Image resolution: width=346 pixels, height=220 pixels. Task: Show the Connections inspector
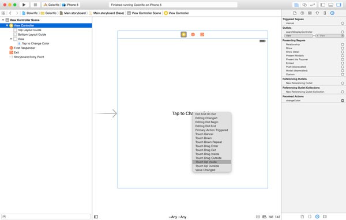tap(332, 13)
